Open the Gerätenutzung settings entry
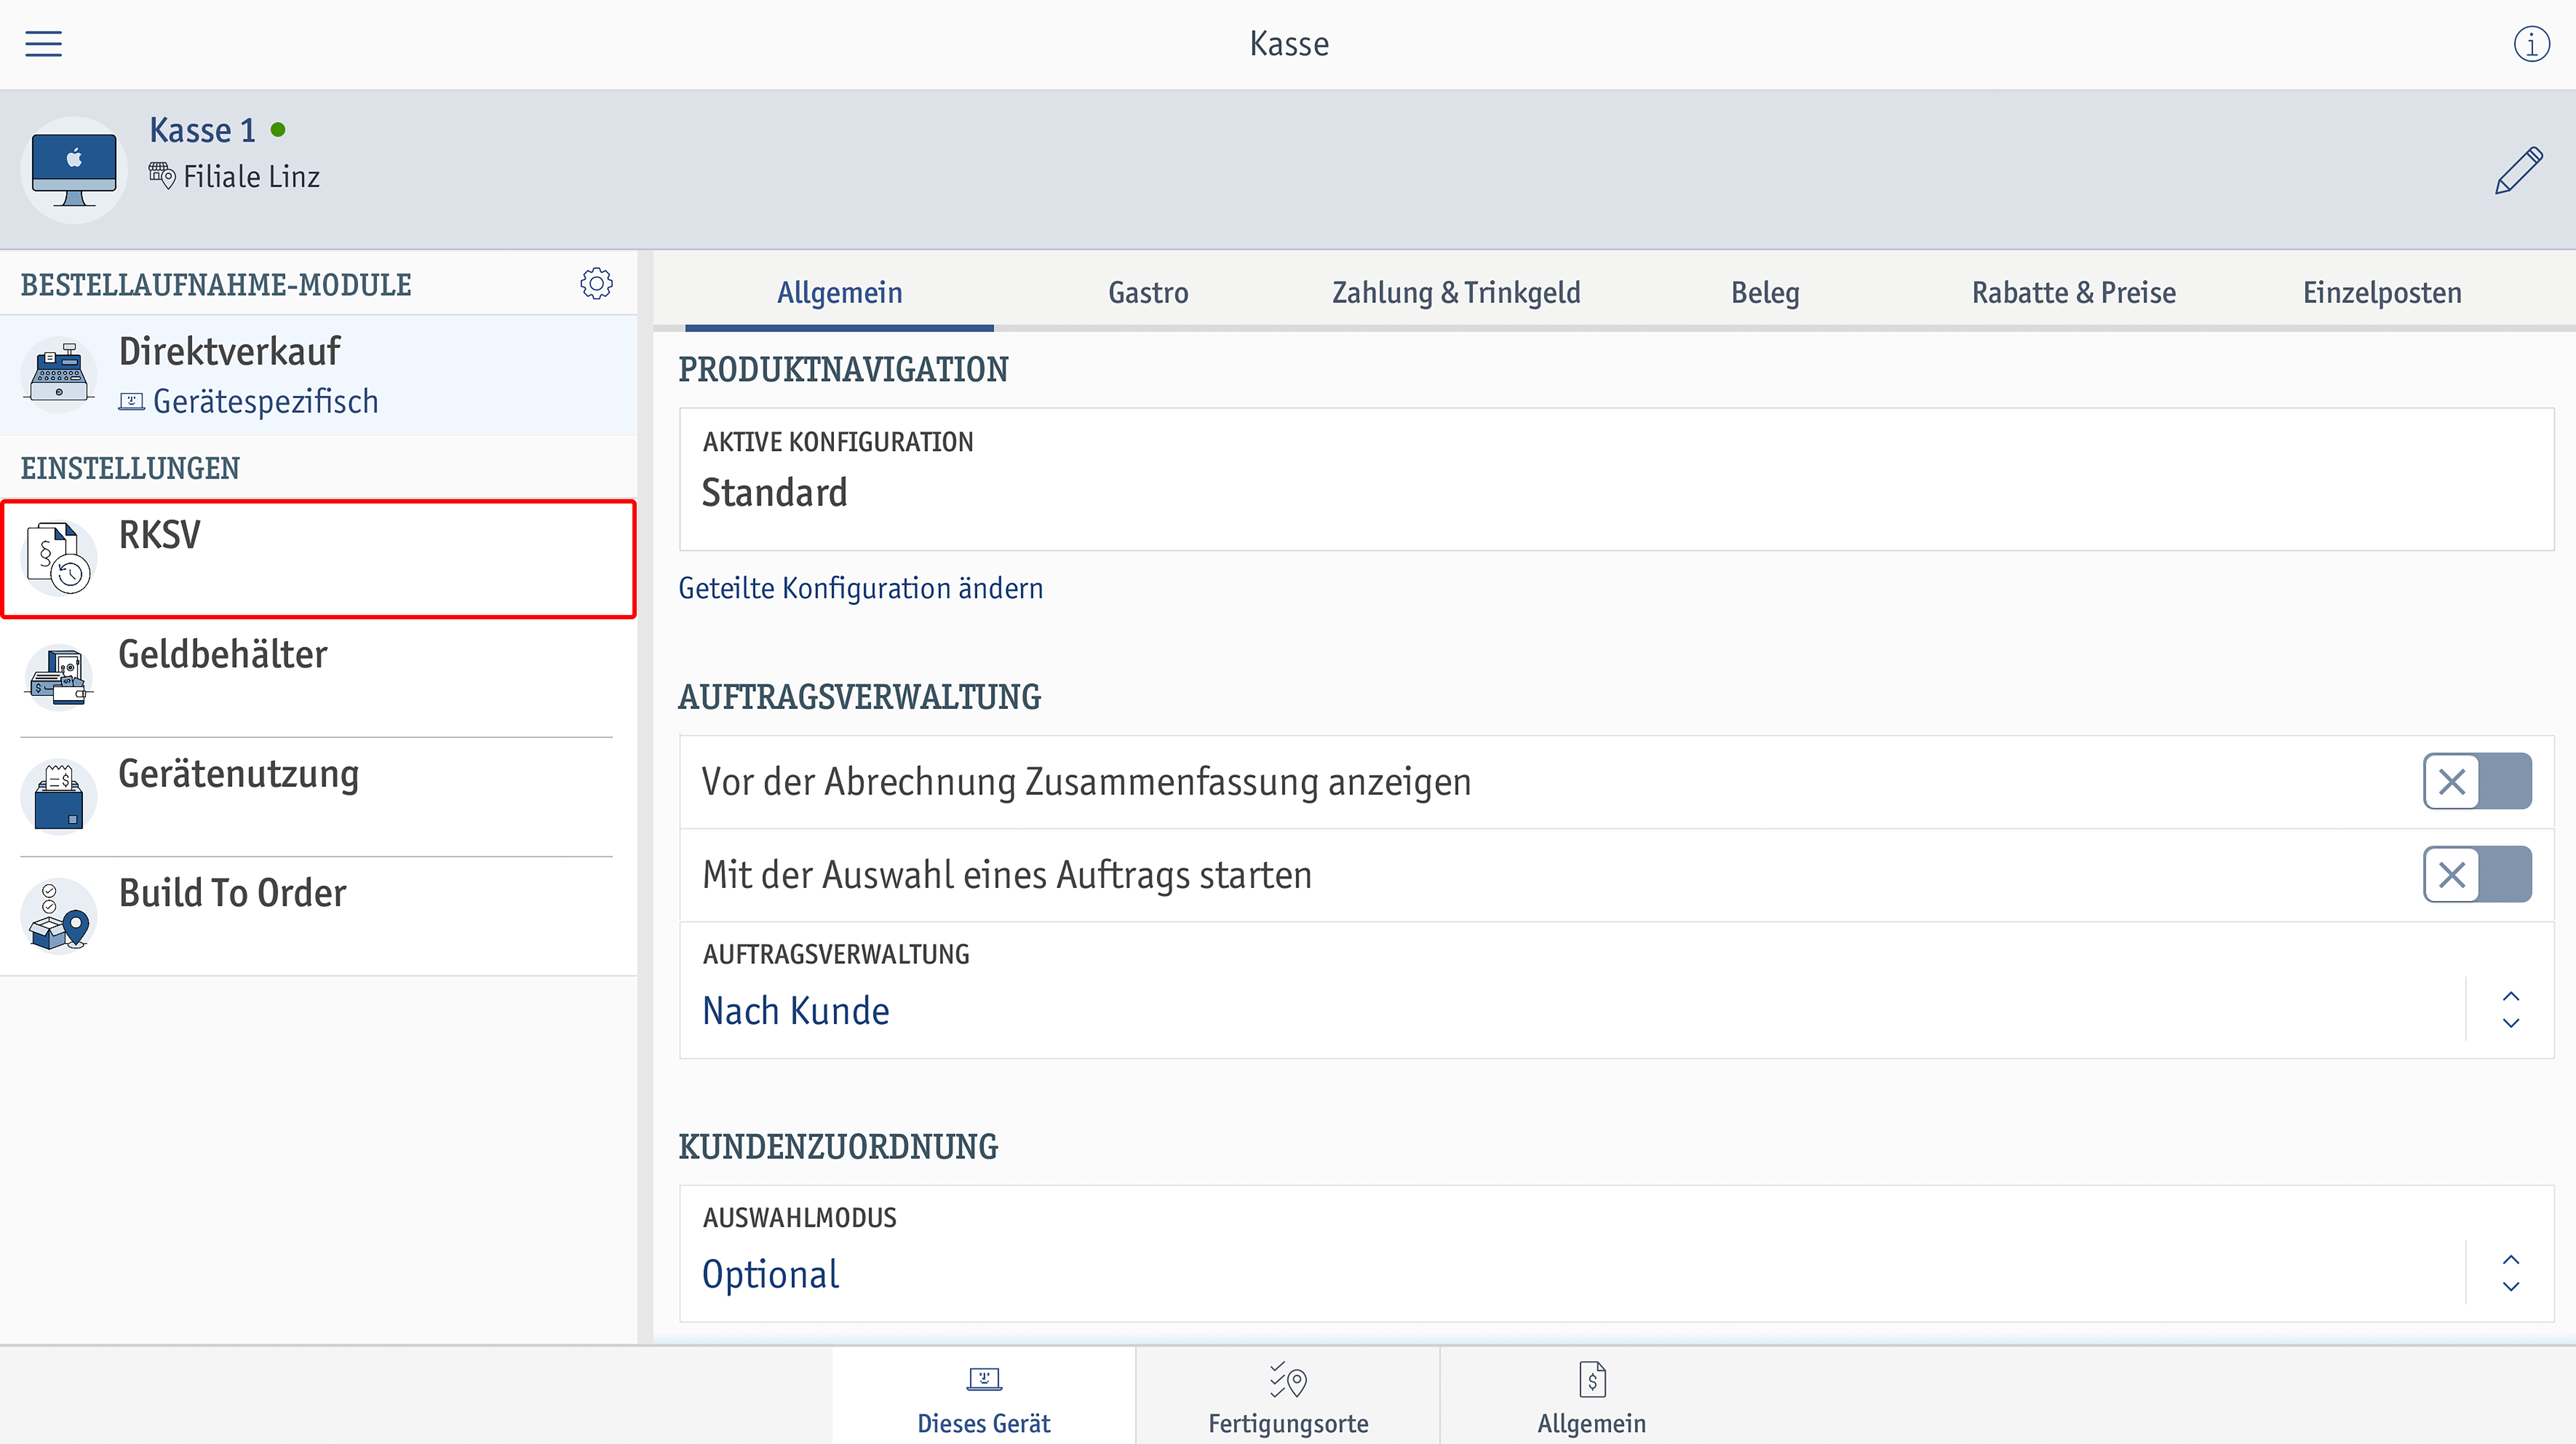The image size is (2576, 1444). coord(318,797)
